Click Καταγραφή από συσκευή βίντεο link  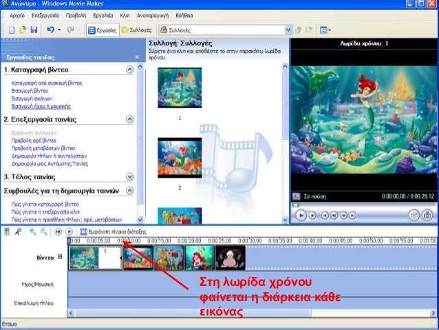pos(47,83)
